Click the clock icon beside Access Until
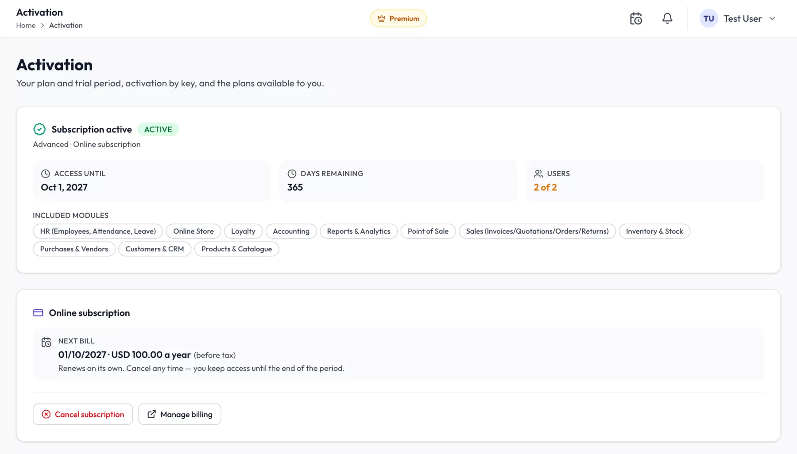This screenshot has width=797, height=454. 45,173
